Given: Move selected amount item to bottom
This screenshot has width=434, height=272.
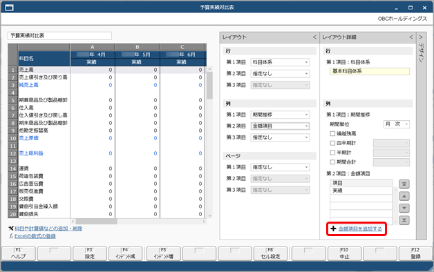Looking at the screenshot, I should pos(404,220).
